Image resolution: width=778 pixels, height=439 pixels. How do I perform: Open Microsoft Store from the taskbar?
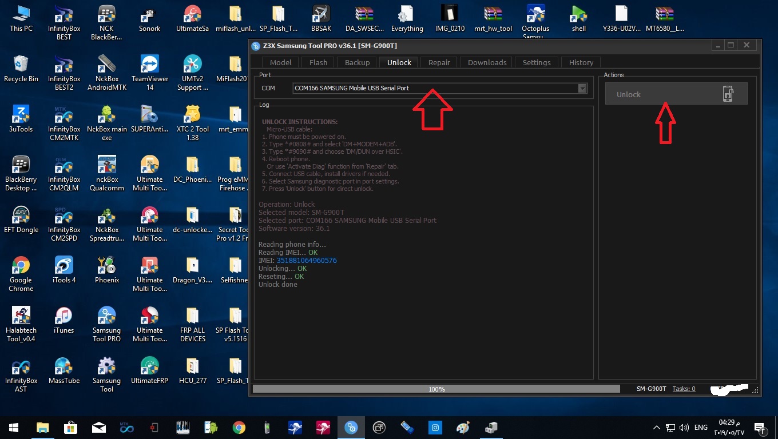(x=70, y=427)
